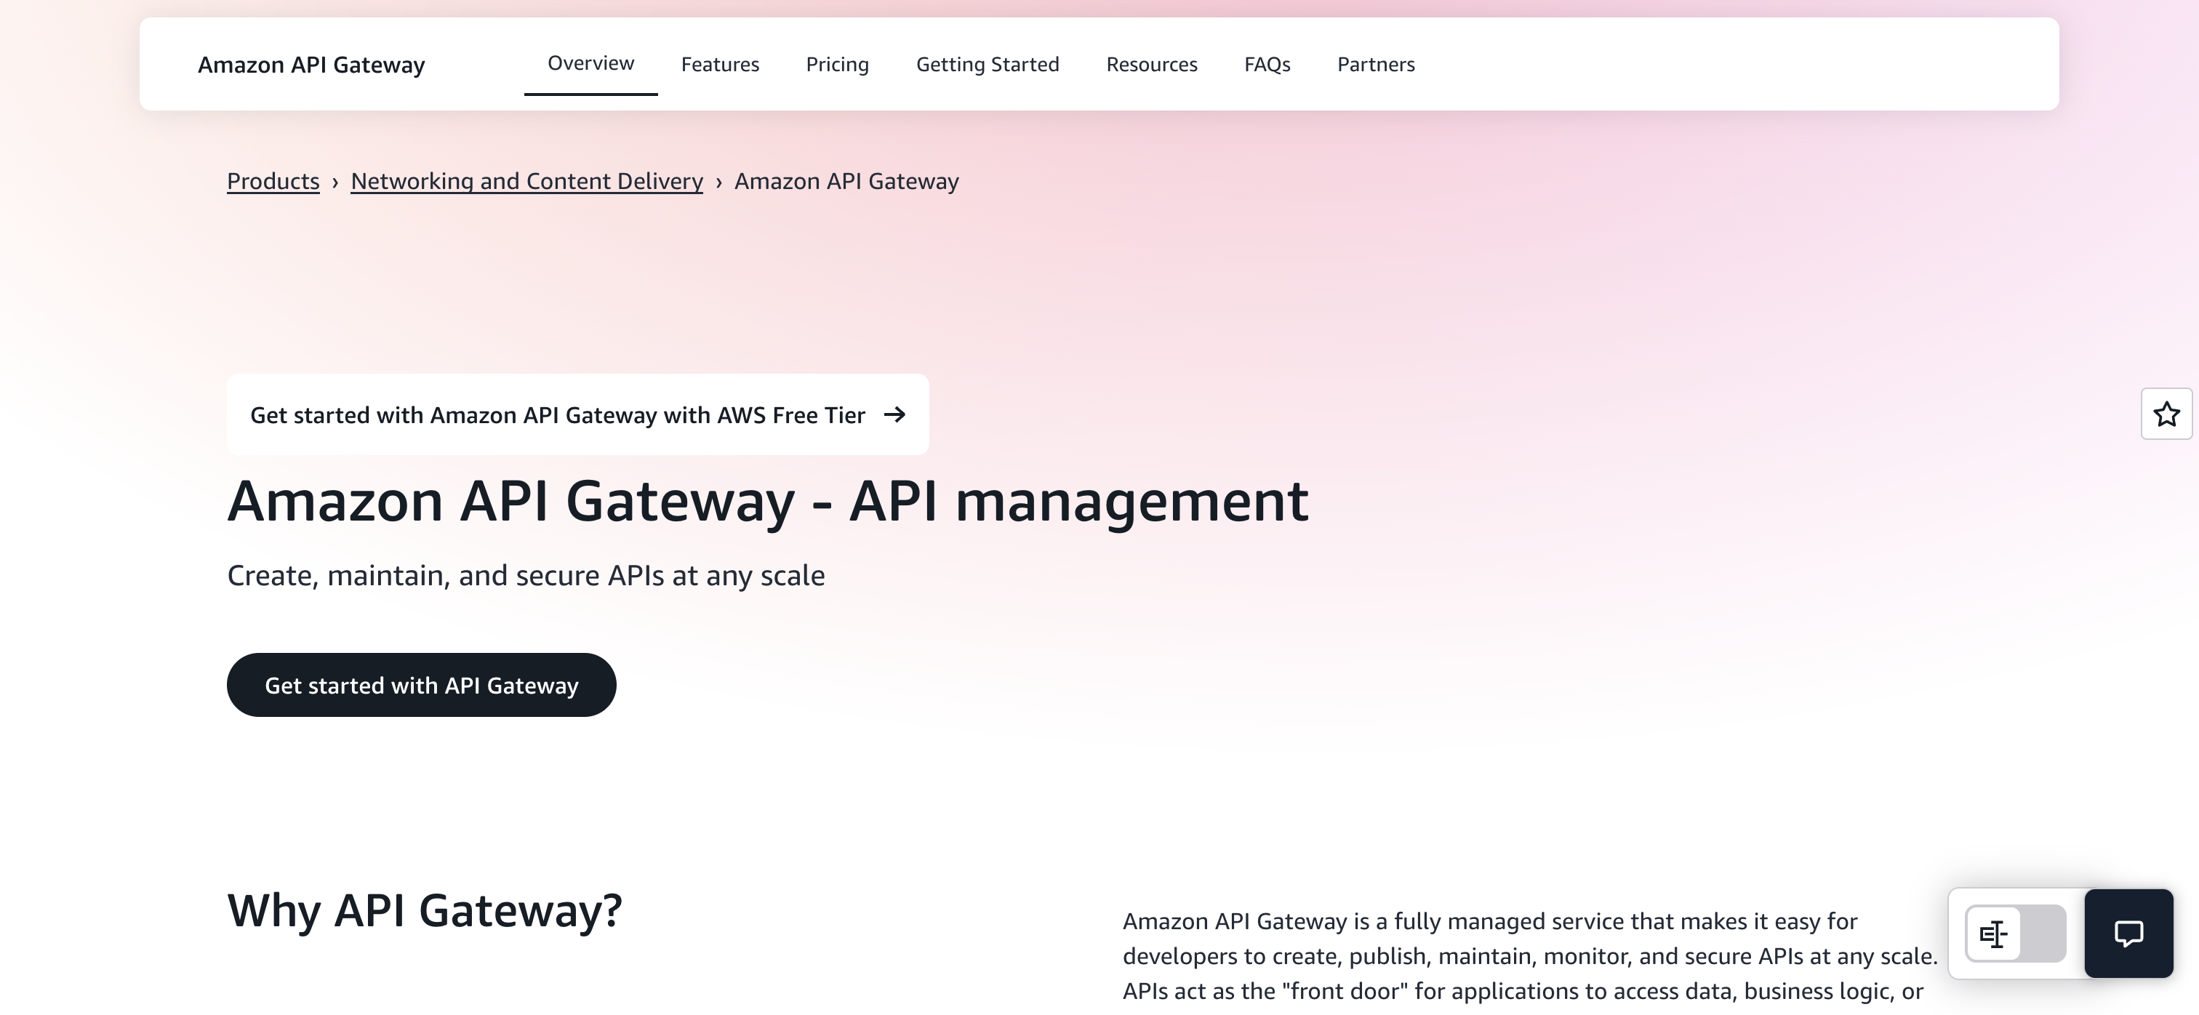2199x1015 pixels.
Task: Open the chat speech bubble icon
Action: (x=2128, y=933)
